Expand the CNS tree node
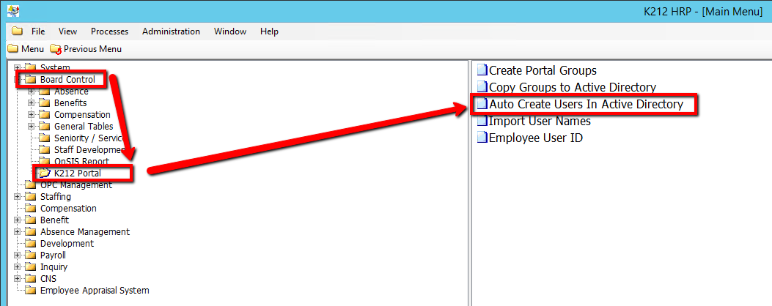The image size is (772, 306). [17, 279]
